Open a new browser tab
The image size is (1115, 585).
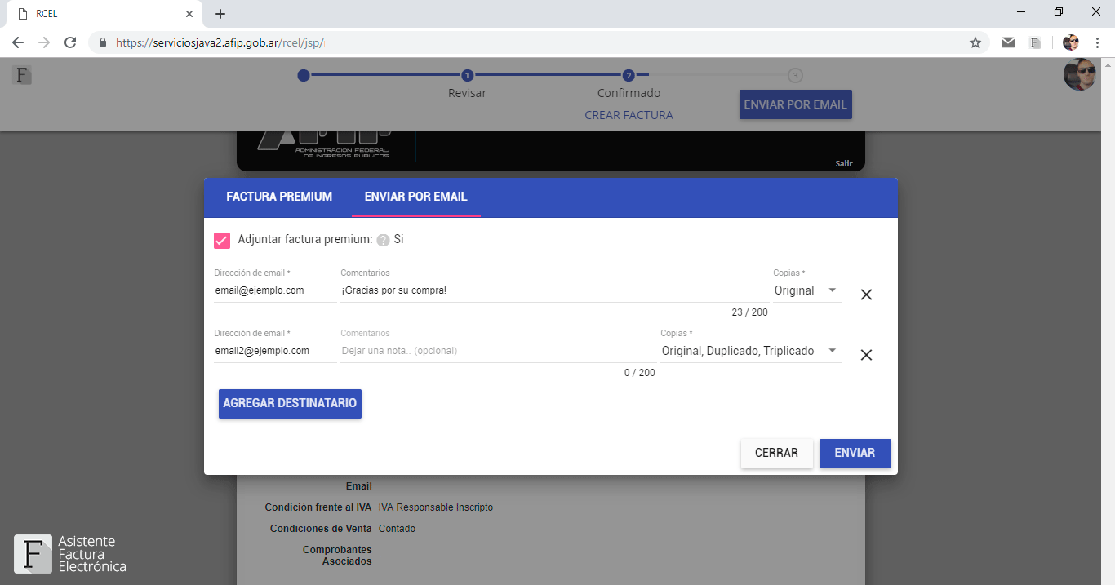[x=220, y=14]
